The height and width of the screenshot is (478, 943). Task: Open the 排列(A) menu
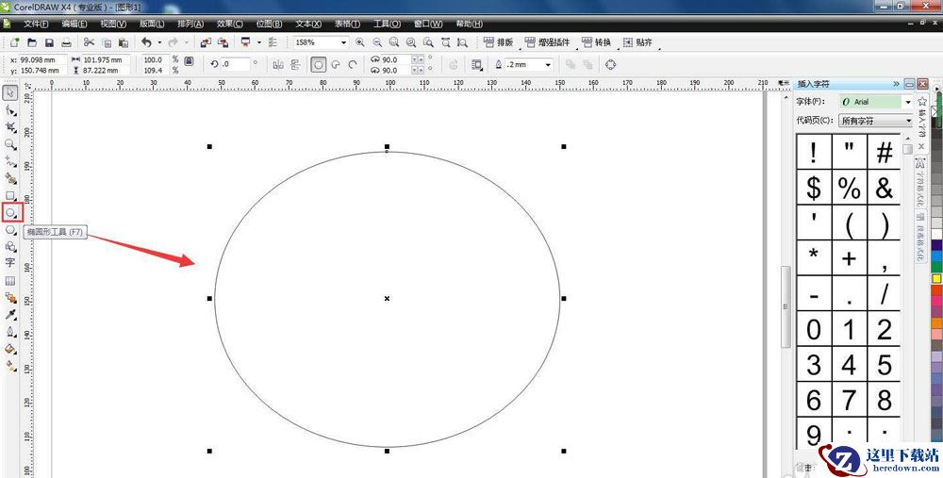pos(190,25)
